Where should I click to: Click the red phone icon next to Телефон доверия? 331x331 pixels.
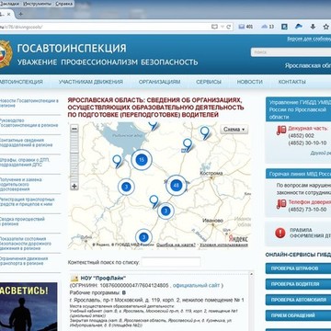tap(281, 204)
